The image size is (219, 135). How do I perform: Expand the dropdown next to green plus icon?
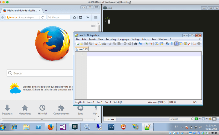[x=200, y=119]
